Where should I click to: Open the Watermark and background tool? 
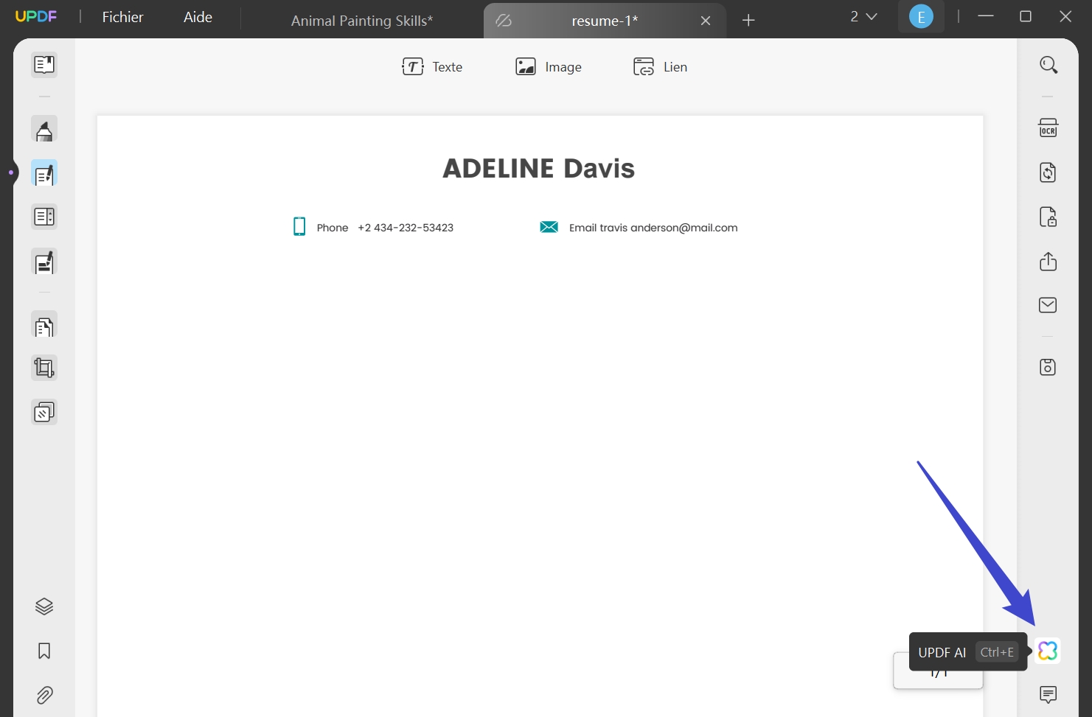[44, 412]
